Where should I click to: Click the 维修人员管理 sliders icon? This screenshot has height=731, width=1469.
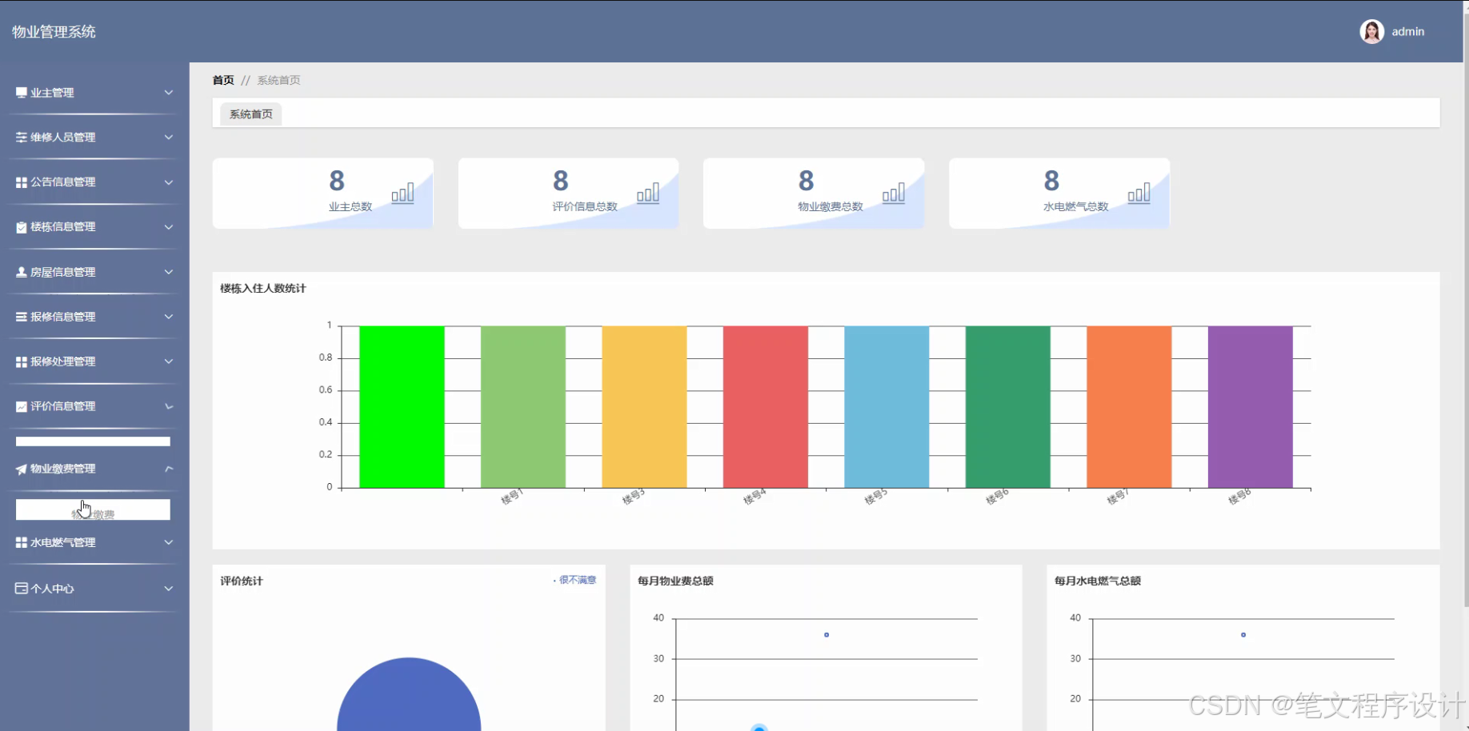click(22, 138)
